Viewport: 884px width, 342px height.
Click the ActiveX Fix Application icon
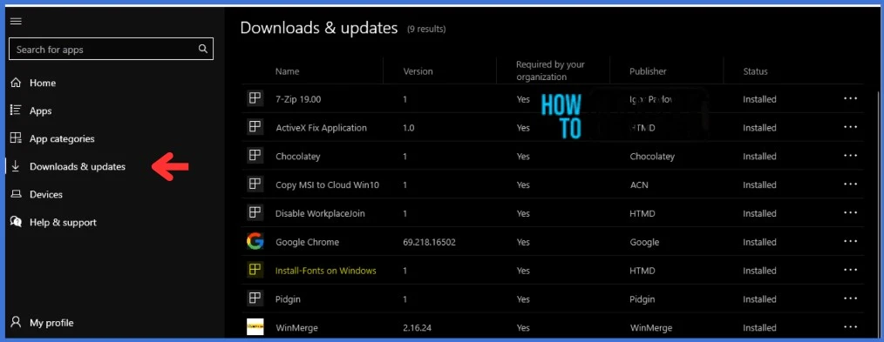click(255, 127)
